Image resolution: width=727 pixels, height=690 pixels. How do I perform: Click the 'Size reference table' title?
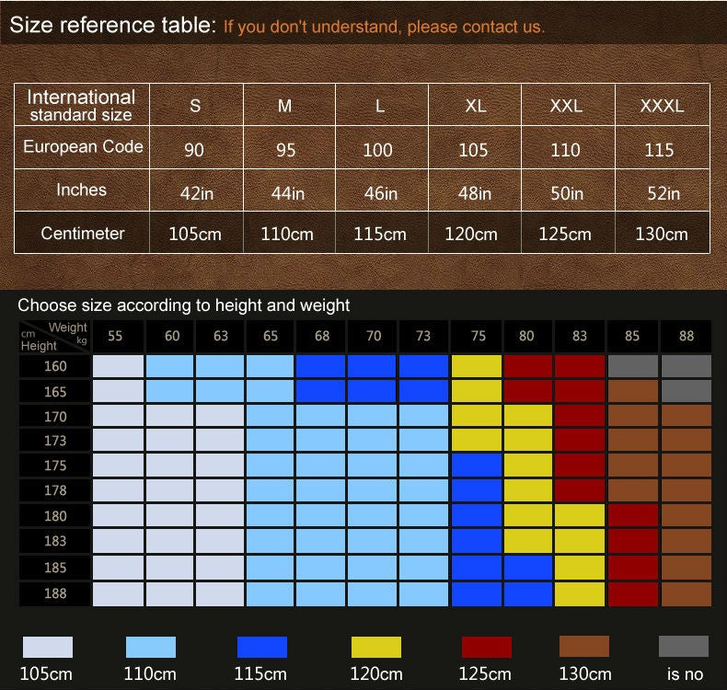click(112, 25)
